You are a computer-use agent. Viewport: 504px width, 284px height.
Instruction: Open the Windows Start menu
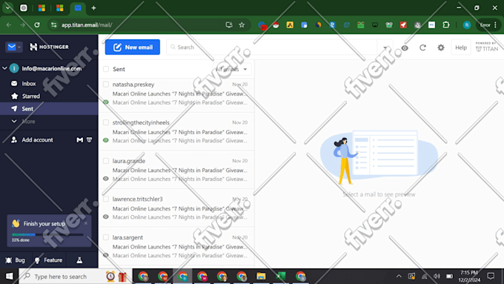point(9,277)
